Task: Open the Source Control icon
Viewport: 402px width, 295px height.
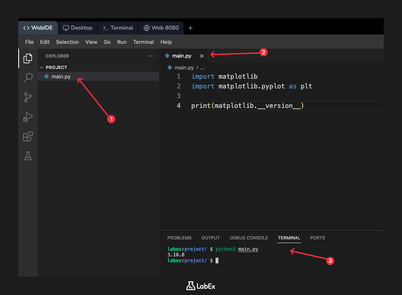Action: [28, 97]
